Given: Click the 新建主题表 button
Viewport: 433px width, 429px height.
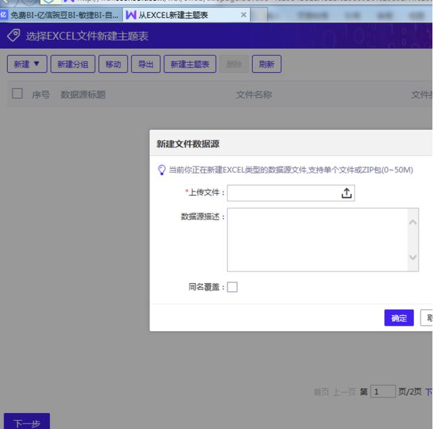Looking at the screenshot, I should point(189,64).
